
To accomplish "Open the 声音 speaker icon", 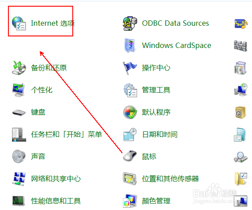I will point(19,156).
